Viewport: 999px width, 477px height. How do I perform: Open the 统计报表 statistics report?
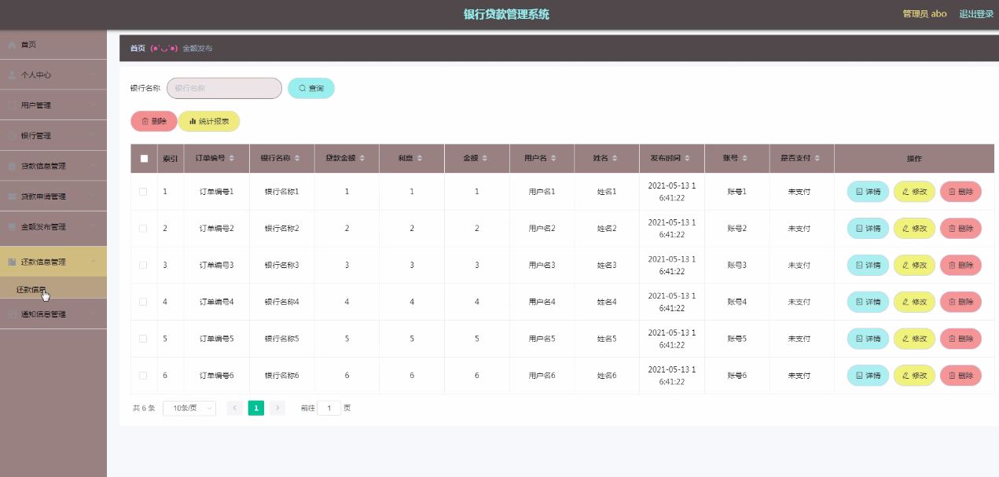(209, 121)
